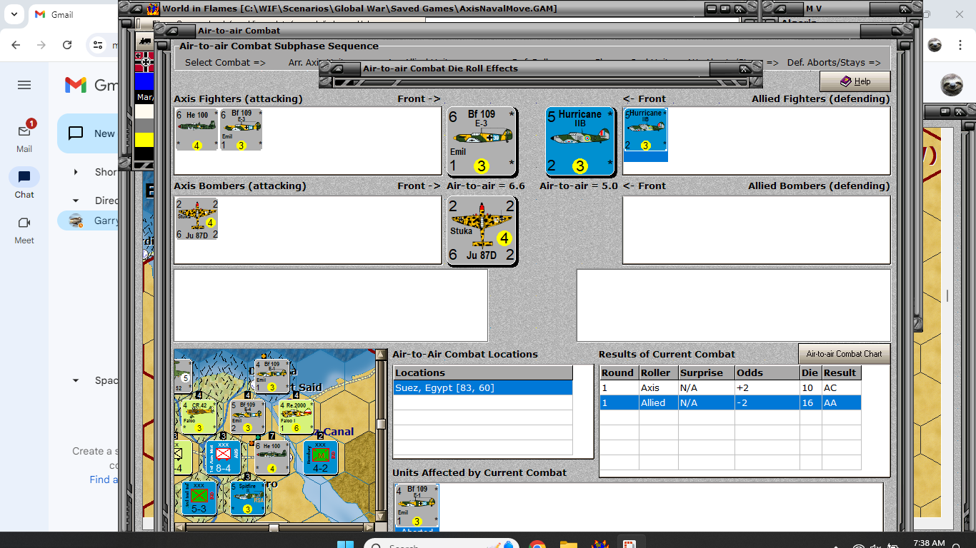Select small Bf 109 E-3 counter in Axis Fighters list
Screen dimensions: 976x548
(241, 129)
